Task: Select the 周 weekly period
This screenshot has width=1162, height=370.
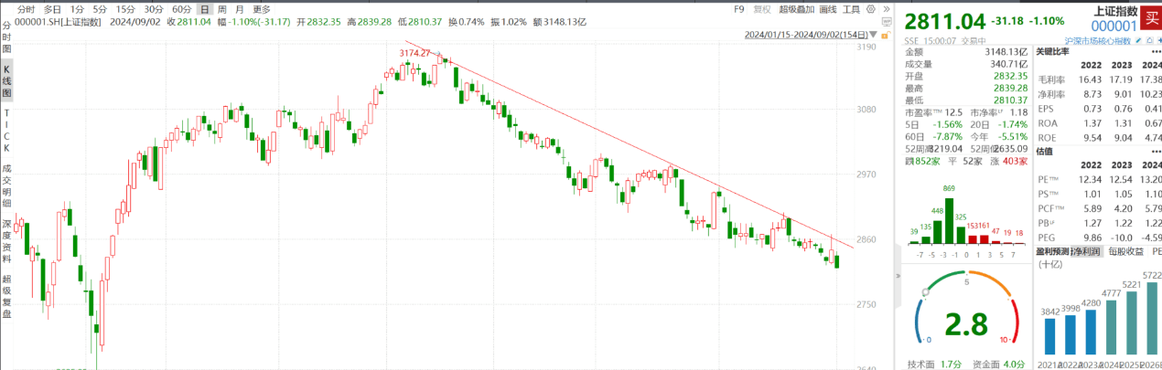Action: 222,9
